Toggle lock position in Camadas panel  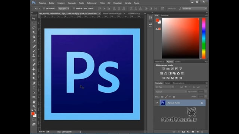(x=170, y=97)
